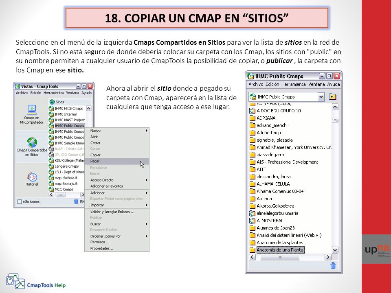The image size is (391, 293).
Task: Click the ALMOSTREAL knowledge model icon
Action: [x=253, y=221]
